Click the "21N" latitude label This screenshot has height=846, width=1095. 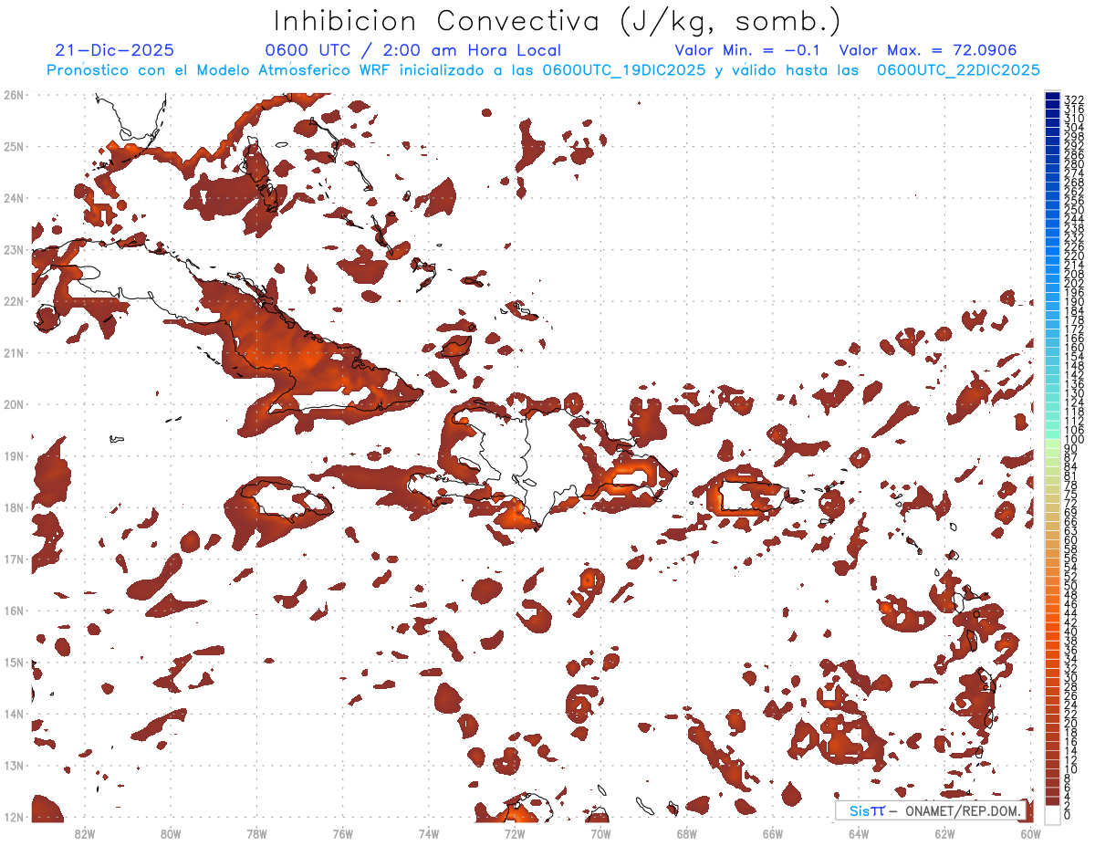coord(14,352)
